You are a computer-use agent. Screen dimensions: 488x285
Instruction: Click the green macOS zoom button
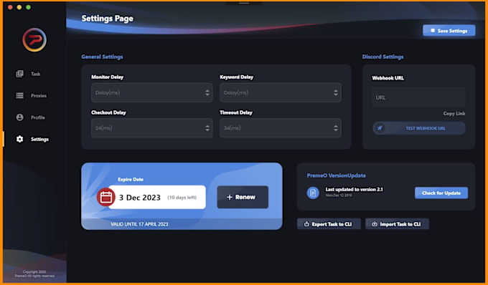click(x=28, y=7)
